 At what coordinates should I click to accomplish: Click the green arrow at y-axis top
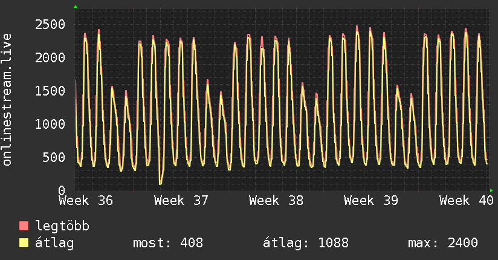pos(76,7)
